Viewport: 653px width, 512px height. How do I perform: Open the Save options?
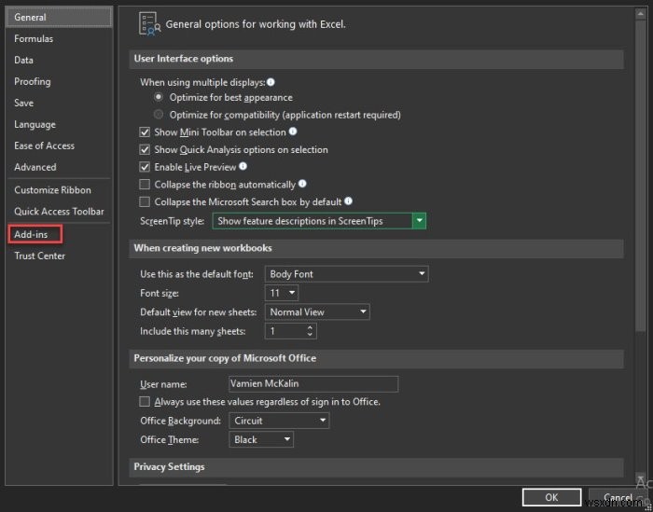(x=59, y=103)
